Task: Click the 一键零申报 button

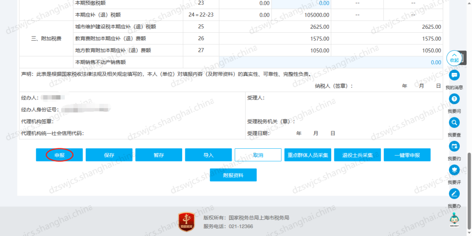Action: pyautogui.click(x=407, y=155)
